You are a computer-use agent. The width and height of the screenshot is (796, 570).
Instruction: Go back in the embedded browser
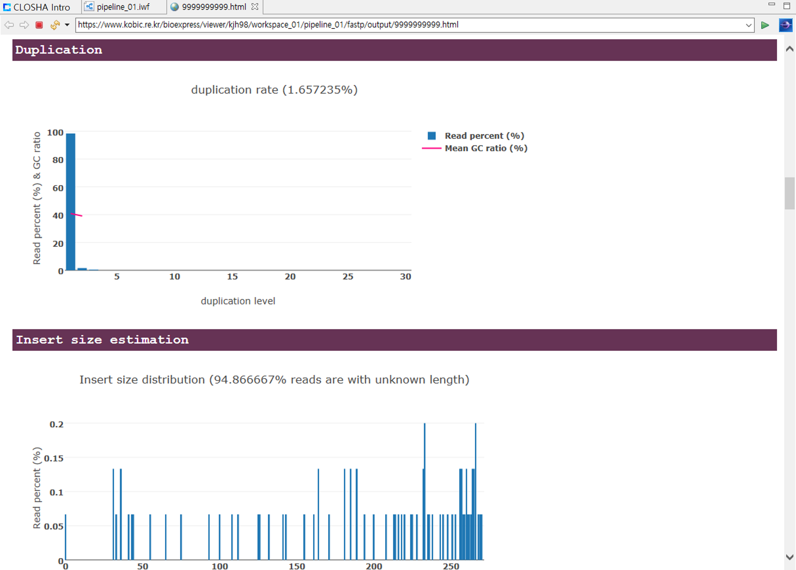(9, 25)
